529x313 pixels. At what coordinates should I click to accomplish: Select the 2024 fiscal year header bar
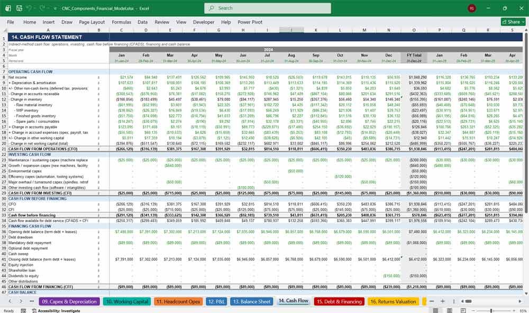tap(268, 50)
